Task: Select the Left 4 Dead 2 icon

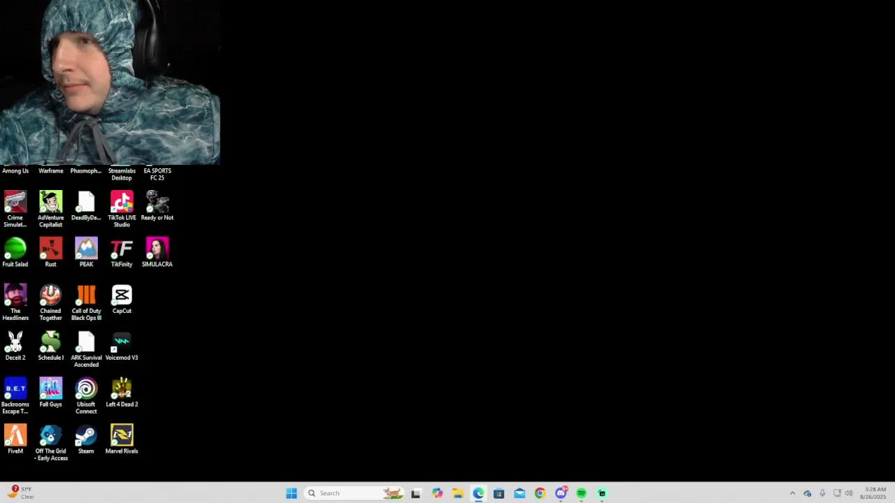Action: point(122,393)
